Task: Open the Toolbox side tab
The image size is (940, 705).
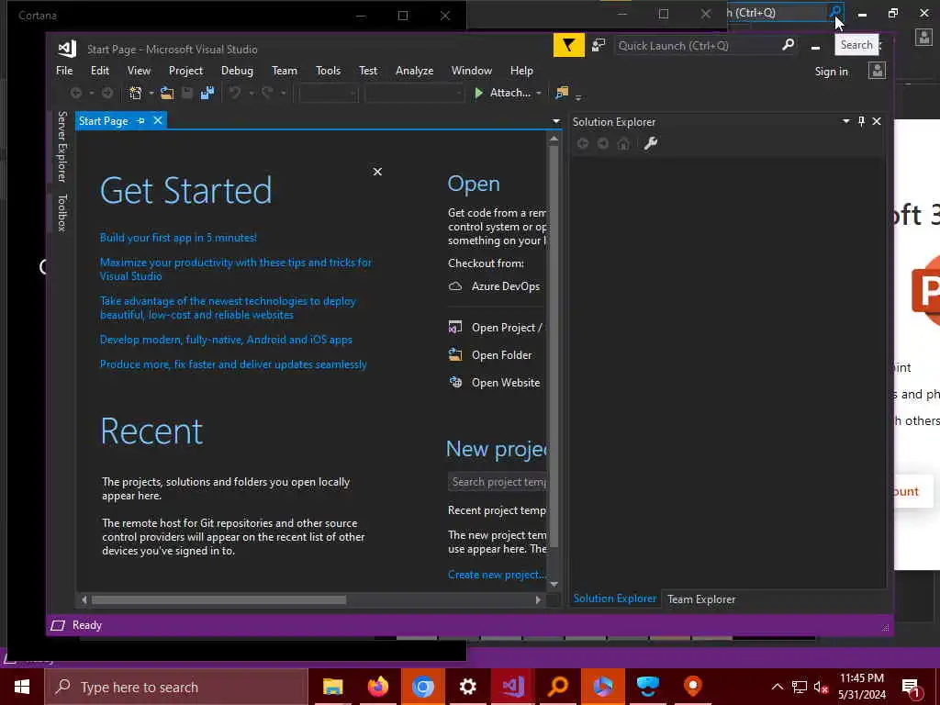Action: point(62,213)
